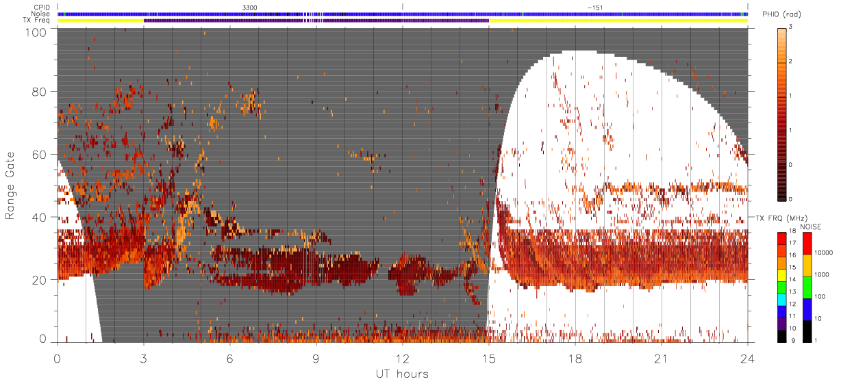Click range gate tick label 100

[36, 31]
